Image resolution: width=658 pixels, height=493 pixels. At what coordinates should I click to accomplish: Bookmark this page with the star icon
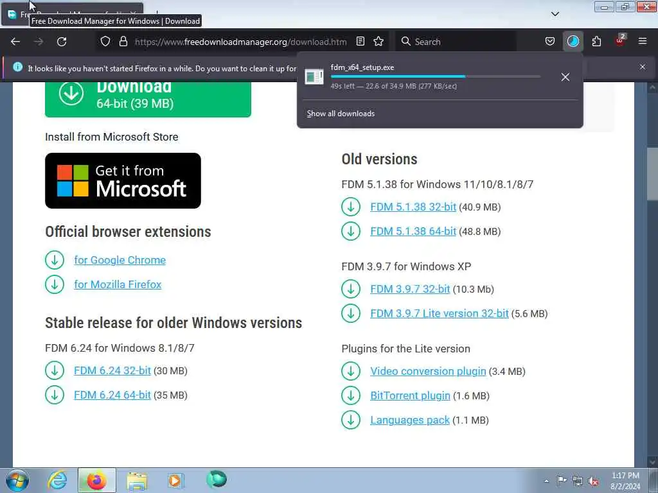tap(378, 42)
